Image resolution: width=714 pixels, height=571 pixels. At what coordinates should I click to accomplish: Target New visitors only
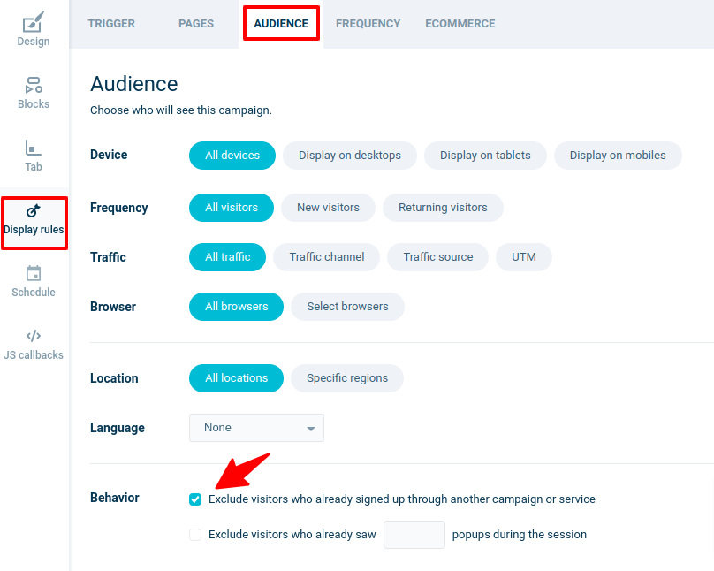pos(328,208)
